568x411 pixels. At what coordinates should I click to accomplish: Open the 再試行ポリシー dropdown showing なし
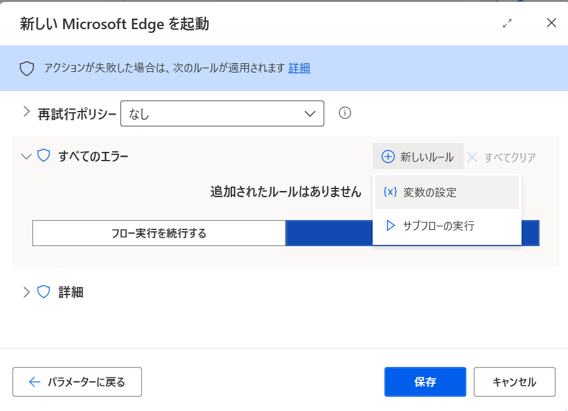[222, 113]
